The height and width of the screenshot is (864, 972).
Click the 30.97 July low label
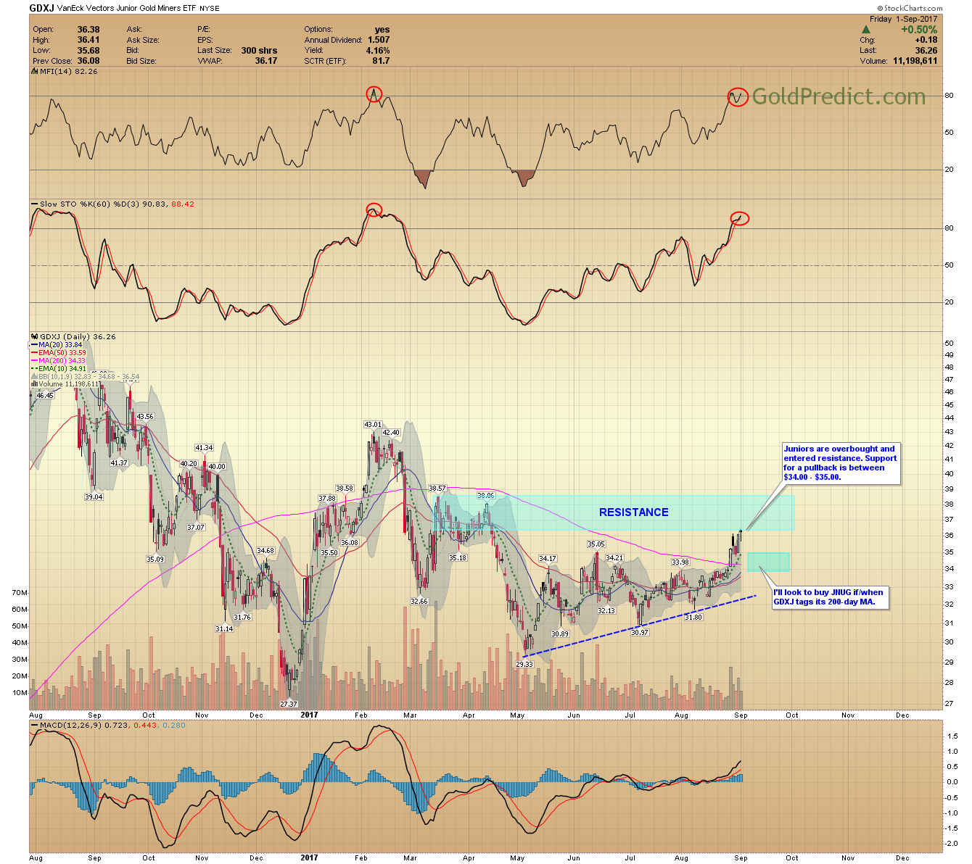click(639, 633)
